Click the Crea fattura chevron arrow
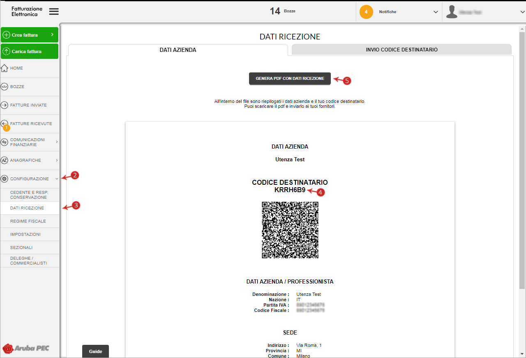The height and width of the screenshot is (358, 526). (52, 35)
